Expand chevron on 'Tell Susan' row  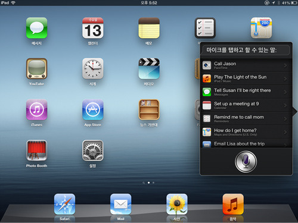[285, 92]
